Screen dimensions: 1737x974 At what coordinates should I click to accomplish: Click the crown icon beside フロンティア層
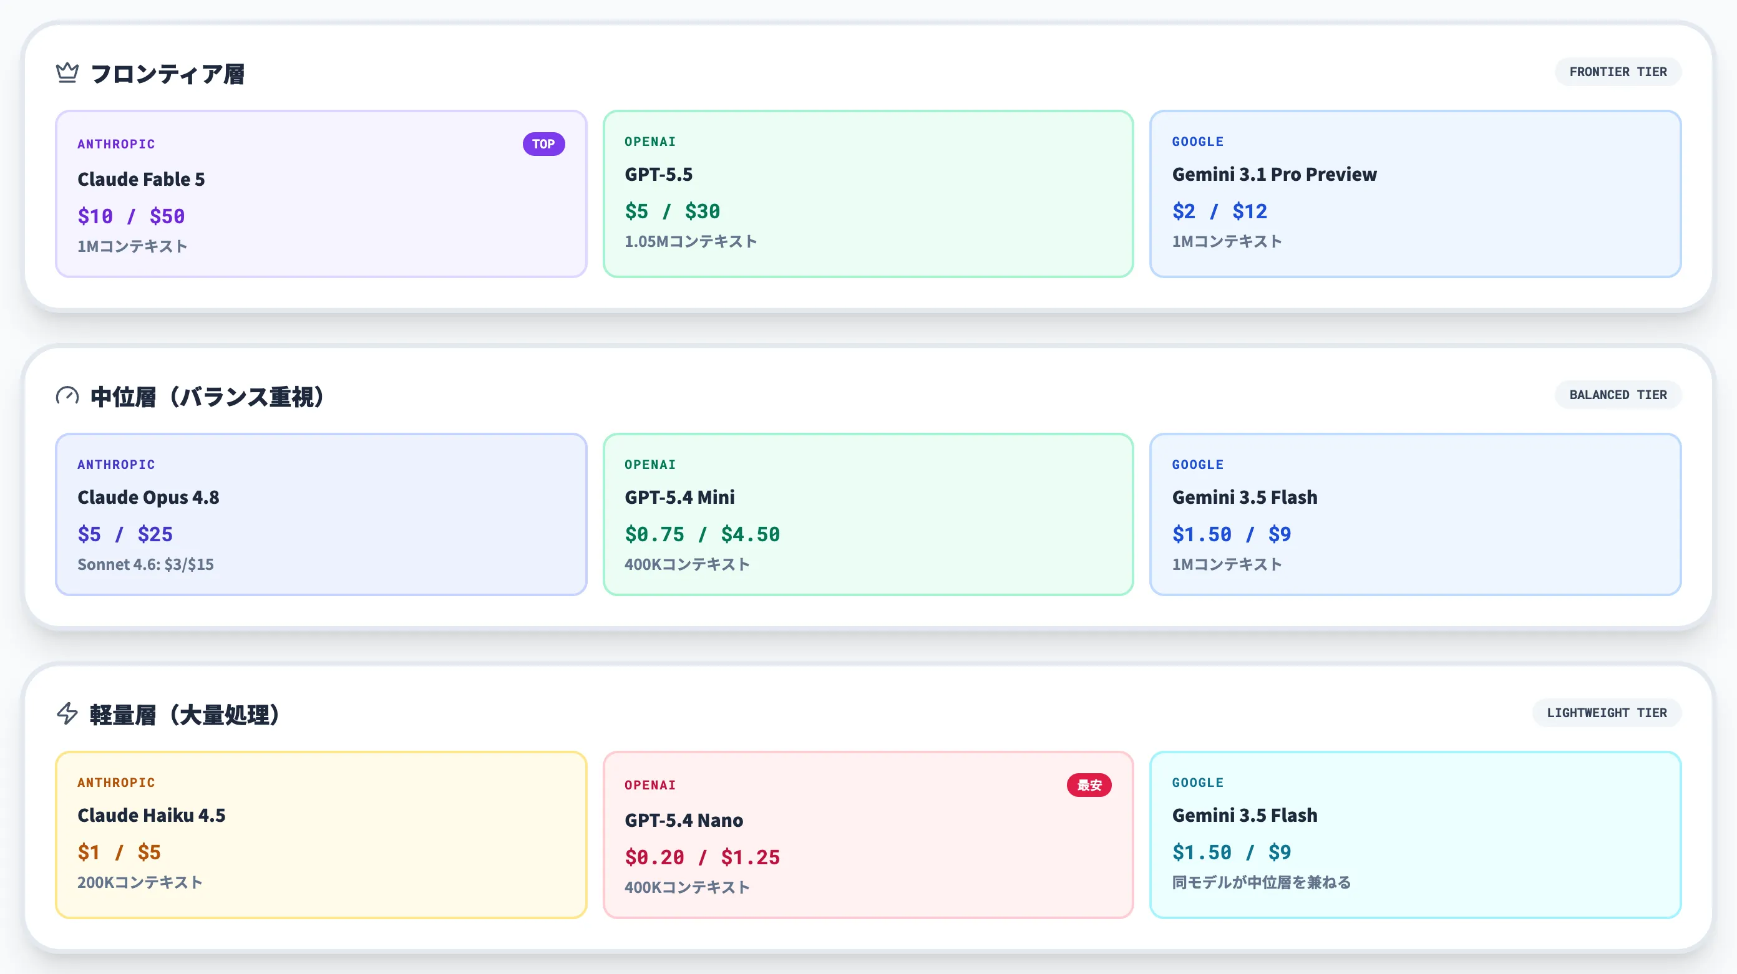pyautogui.click(x=67, y=72)
